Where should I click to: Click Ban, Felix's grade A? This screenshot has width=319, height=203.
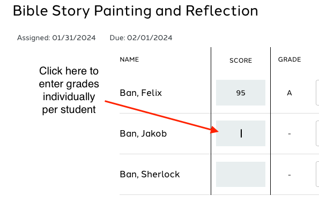pyautogui.click(x=290, y=93)
